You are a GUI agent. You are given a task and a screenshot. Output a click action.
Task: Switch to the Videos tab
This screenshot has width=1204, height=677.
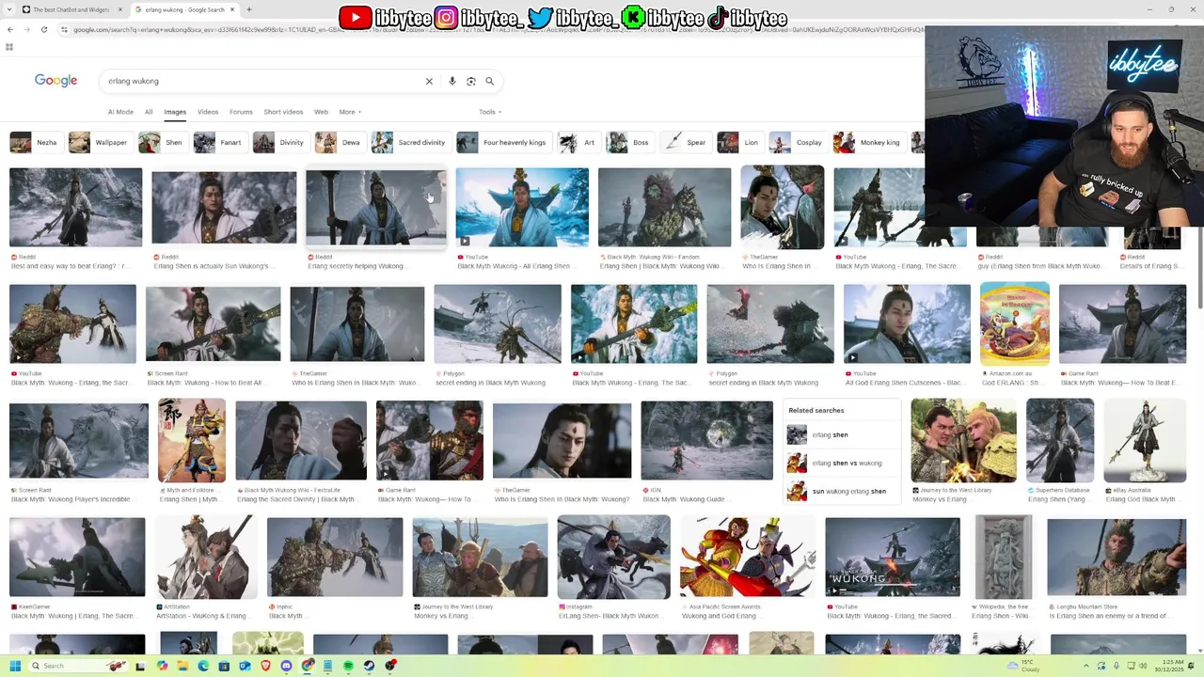click(x=208, y=112)
